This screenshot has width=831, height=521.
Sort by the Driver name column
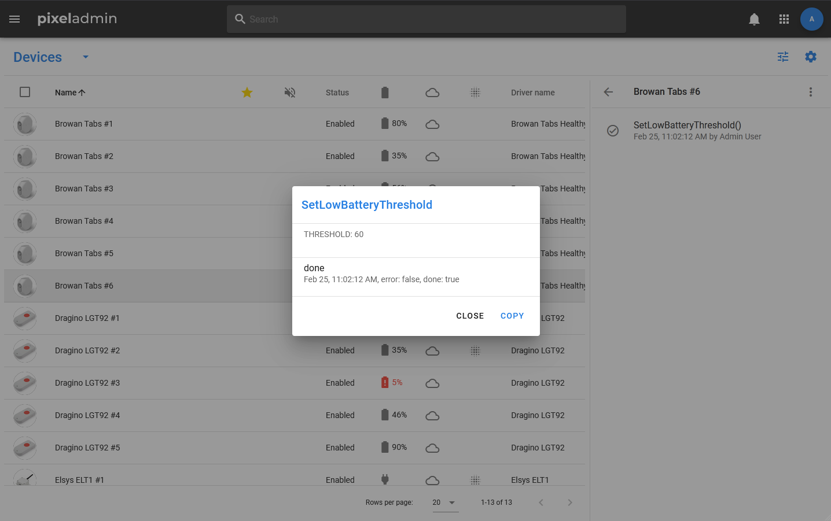pos(532,93)
